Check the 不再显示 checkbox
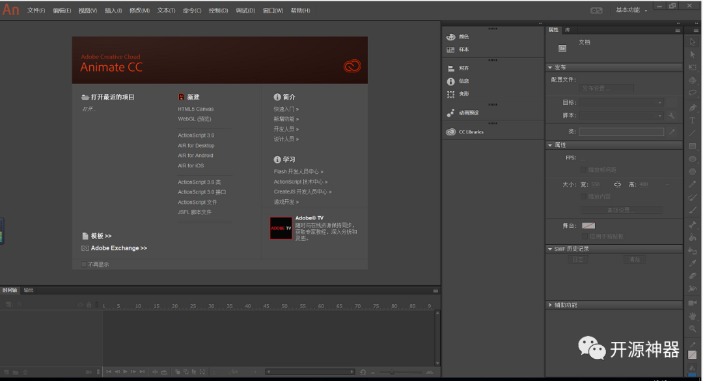Screen dimensions: 703x381 coord(84,264)
